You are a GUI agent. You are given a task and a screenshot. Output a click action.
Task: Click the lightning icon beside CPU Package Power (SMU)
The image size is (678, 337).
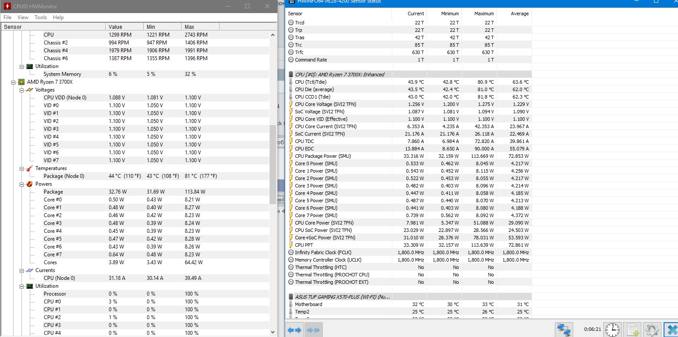tap(291, 156)
